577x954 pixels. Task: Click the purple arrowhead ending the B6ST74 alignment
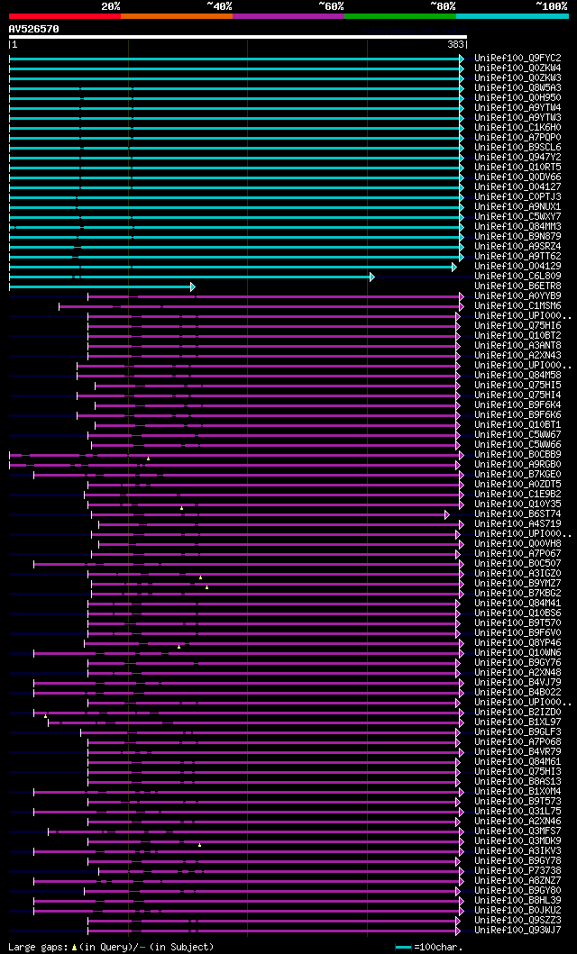(x=447, y=514)
